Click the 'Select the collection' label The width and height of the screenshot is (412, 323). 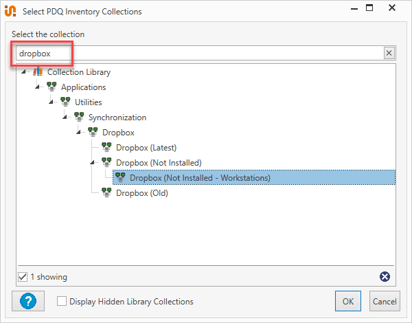point(48,34)
